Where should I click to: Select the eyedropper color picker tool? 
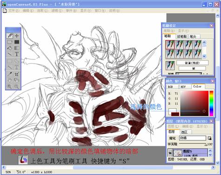point(10,74)
